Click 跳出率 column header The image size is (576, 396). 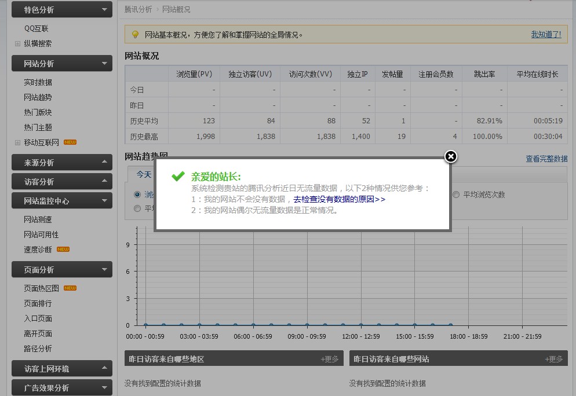tap(484, 74)
